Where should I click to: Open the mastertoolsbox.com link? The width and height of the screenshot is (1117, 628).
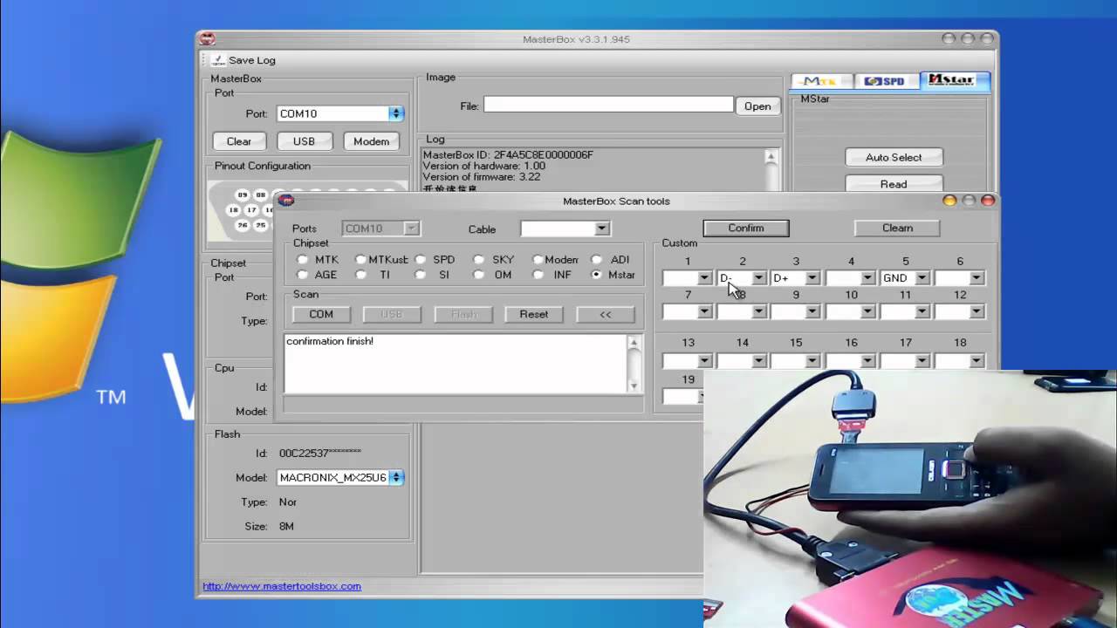(282, 586)
